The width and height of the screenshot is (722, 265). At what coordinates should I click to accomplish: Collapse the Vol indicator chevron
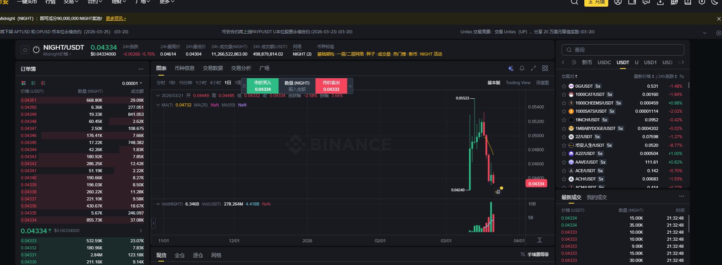(158, 204)
